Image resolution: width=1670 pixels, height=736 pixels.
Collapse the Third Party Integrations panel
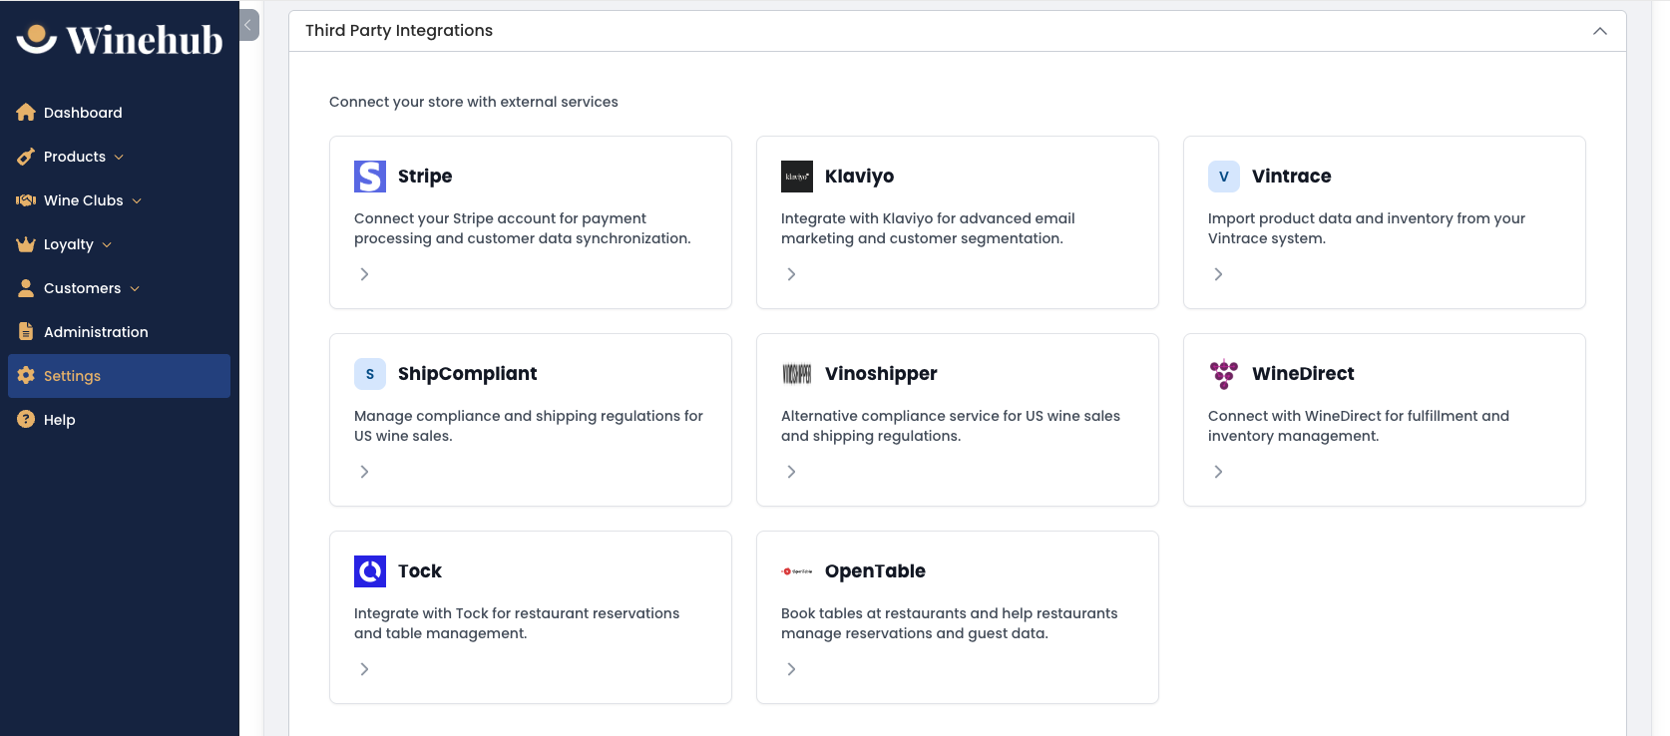[x=1600, y=31]
